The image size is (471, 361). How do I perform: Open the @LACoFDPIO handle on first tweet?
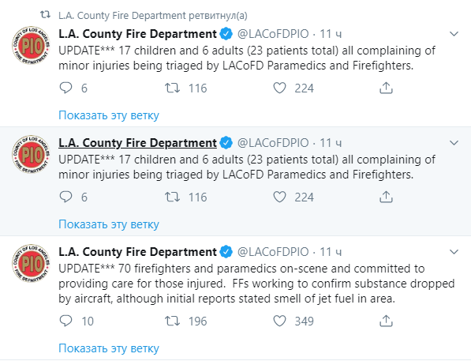(x=273, y=34)
